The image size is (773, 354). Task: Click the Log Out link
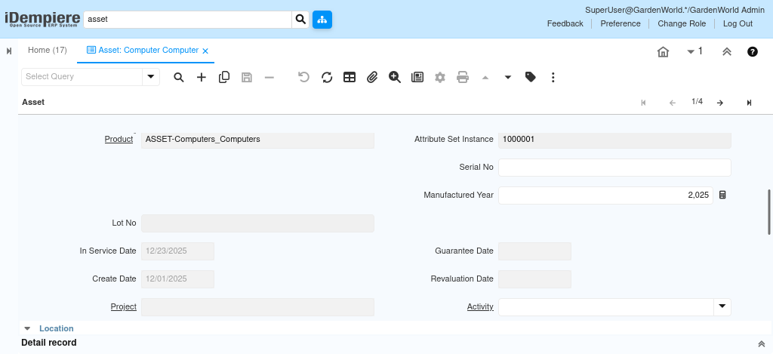click(x=738, y=23)
